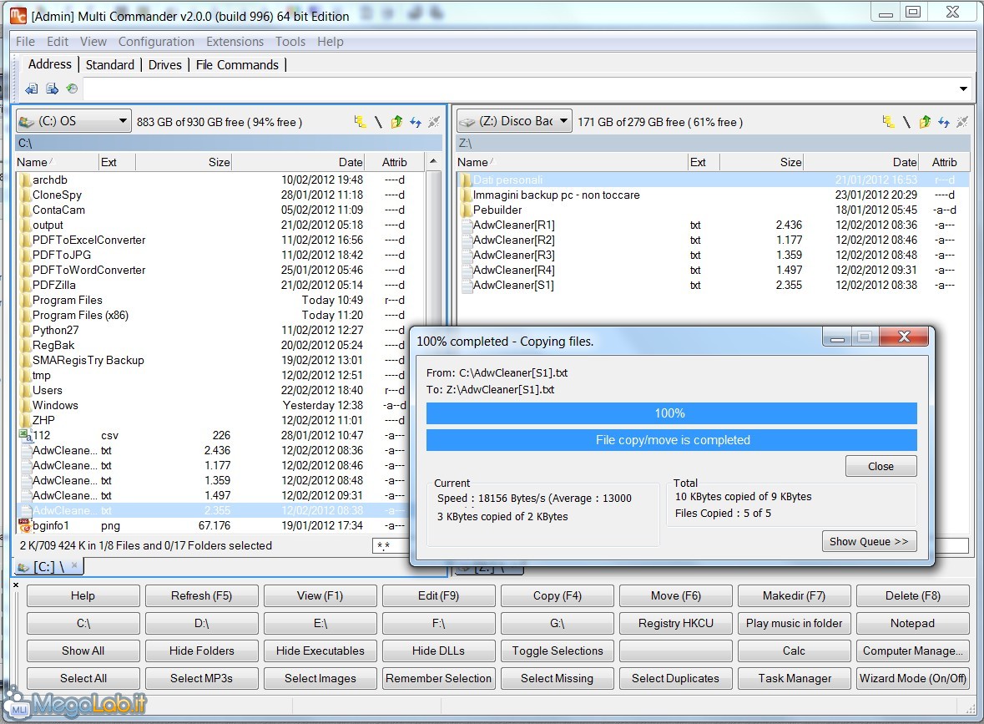Switch to the Standard toolbar tab
Image resolution: width=984 pixels, height=724 pixels.
pos(110,64)
